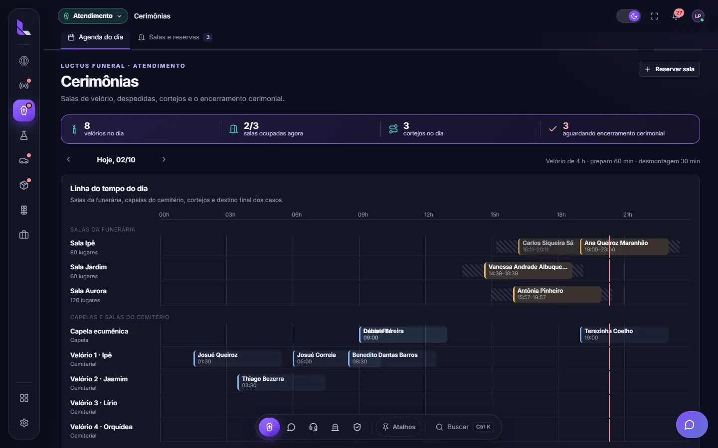Open floating chat bubble button
The image size is (718, 448).
click(x=692, y=425)
